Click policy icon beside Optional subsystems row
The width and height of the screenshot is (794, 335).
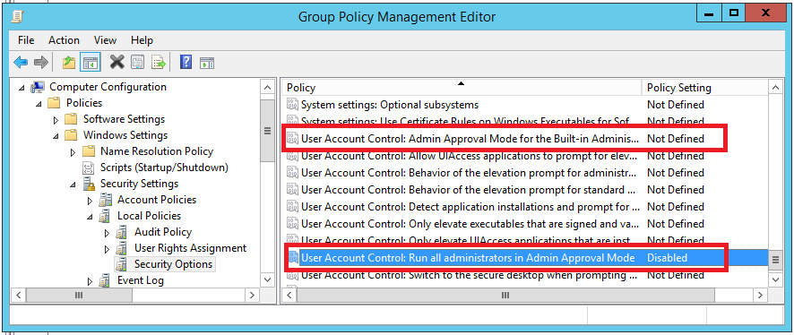[293, 105]
